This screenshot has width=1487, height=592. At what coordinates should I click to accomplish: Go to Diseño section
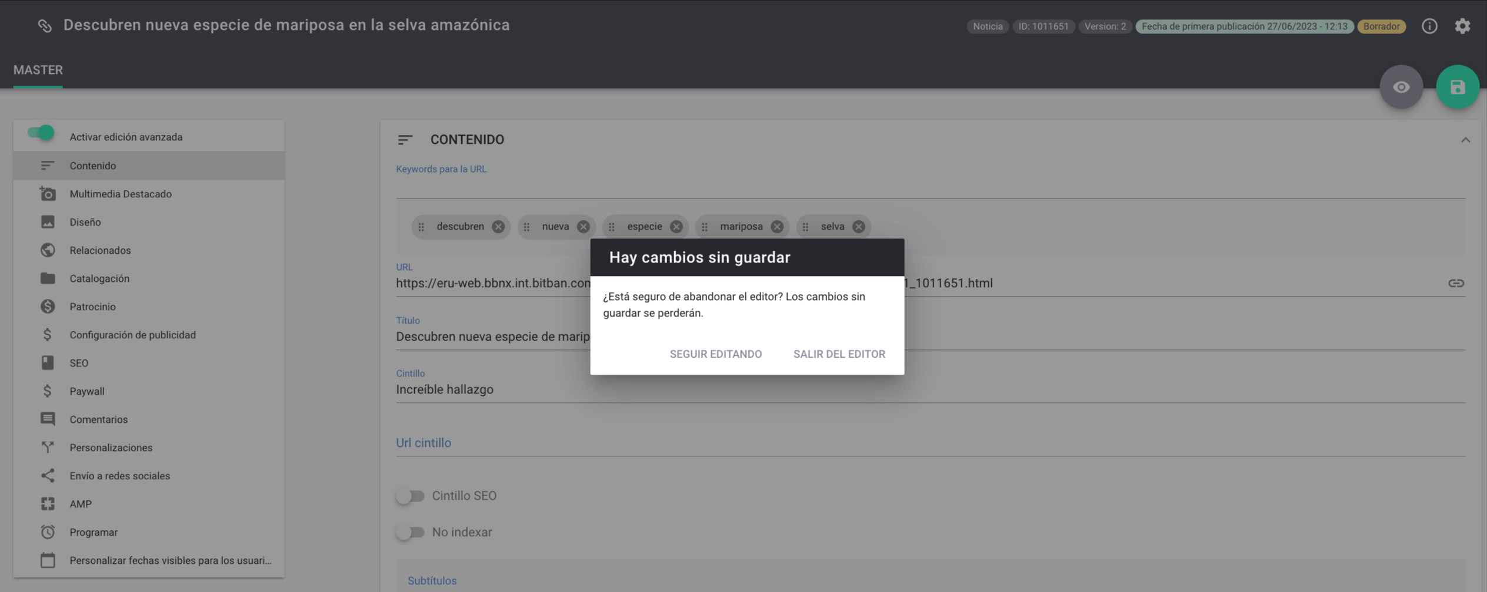(x=149, y=222)
